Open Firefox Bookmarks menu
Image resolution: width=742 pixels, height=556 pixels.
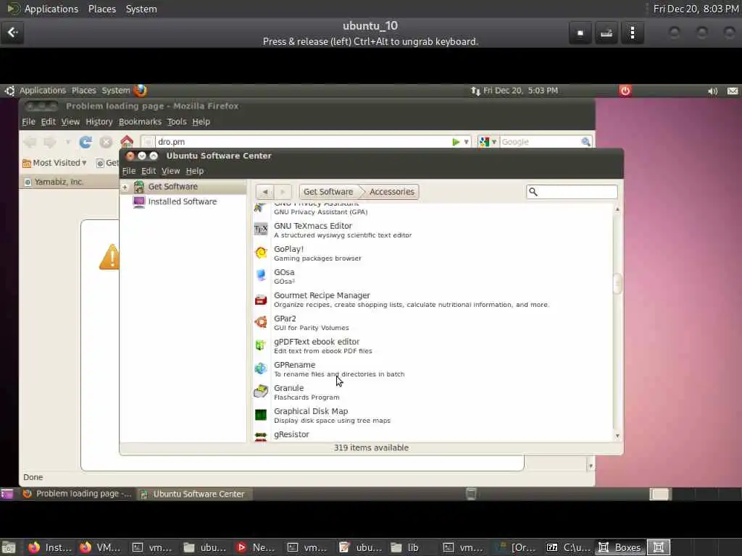point(140,122)
